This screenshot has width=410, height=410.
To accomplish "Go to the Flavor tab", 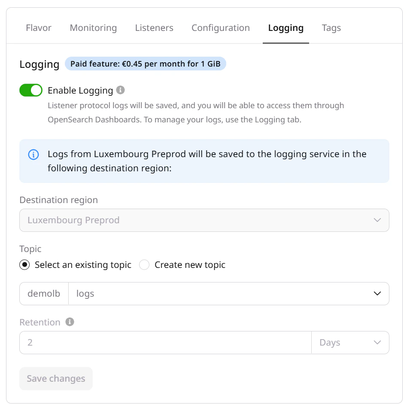I will (38, 27).
